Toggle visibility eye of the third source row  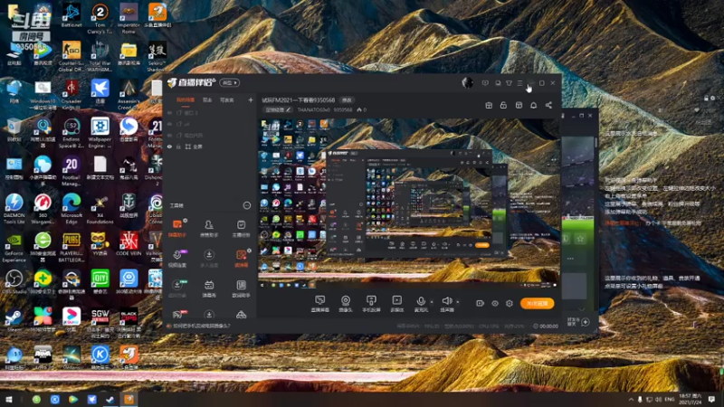pyautogui.click(x=169, y=135)
